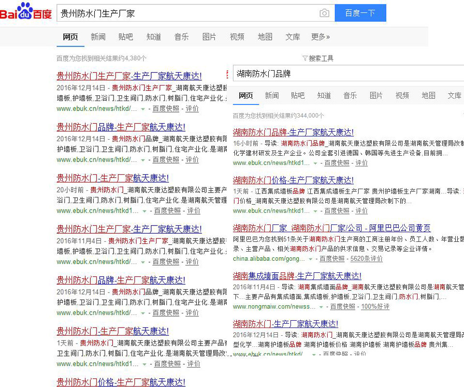Open the 搜索工具 filter tools
464x387 pixels.
point(318,59)
